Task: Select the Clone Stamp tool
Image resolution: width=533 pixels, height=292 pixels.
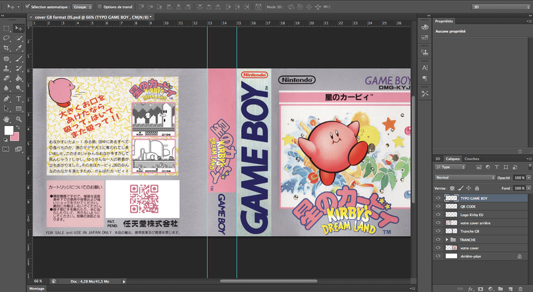Action: 7,69
